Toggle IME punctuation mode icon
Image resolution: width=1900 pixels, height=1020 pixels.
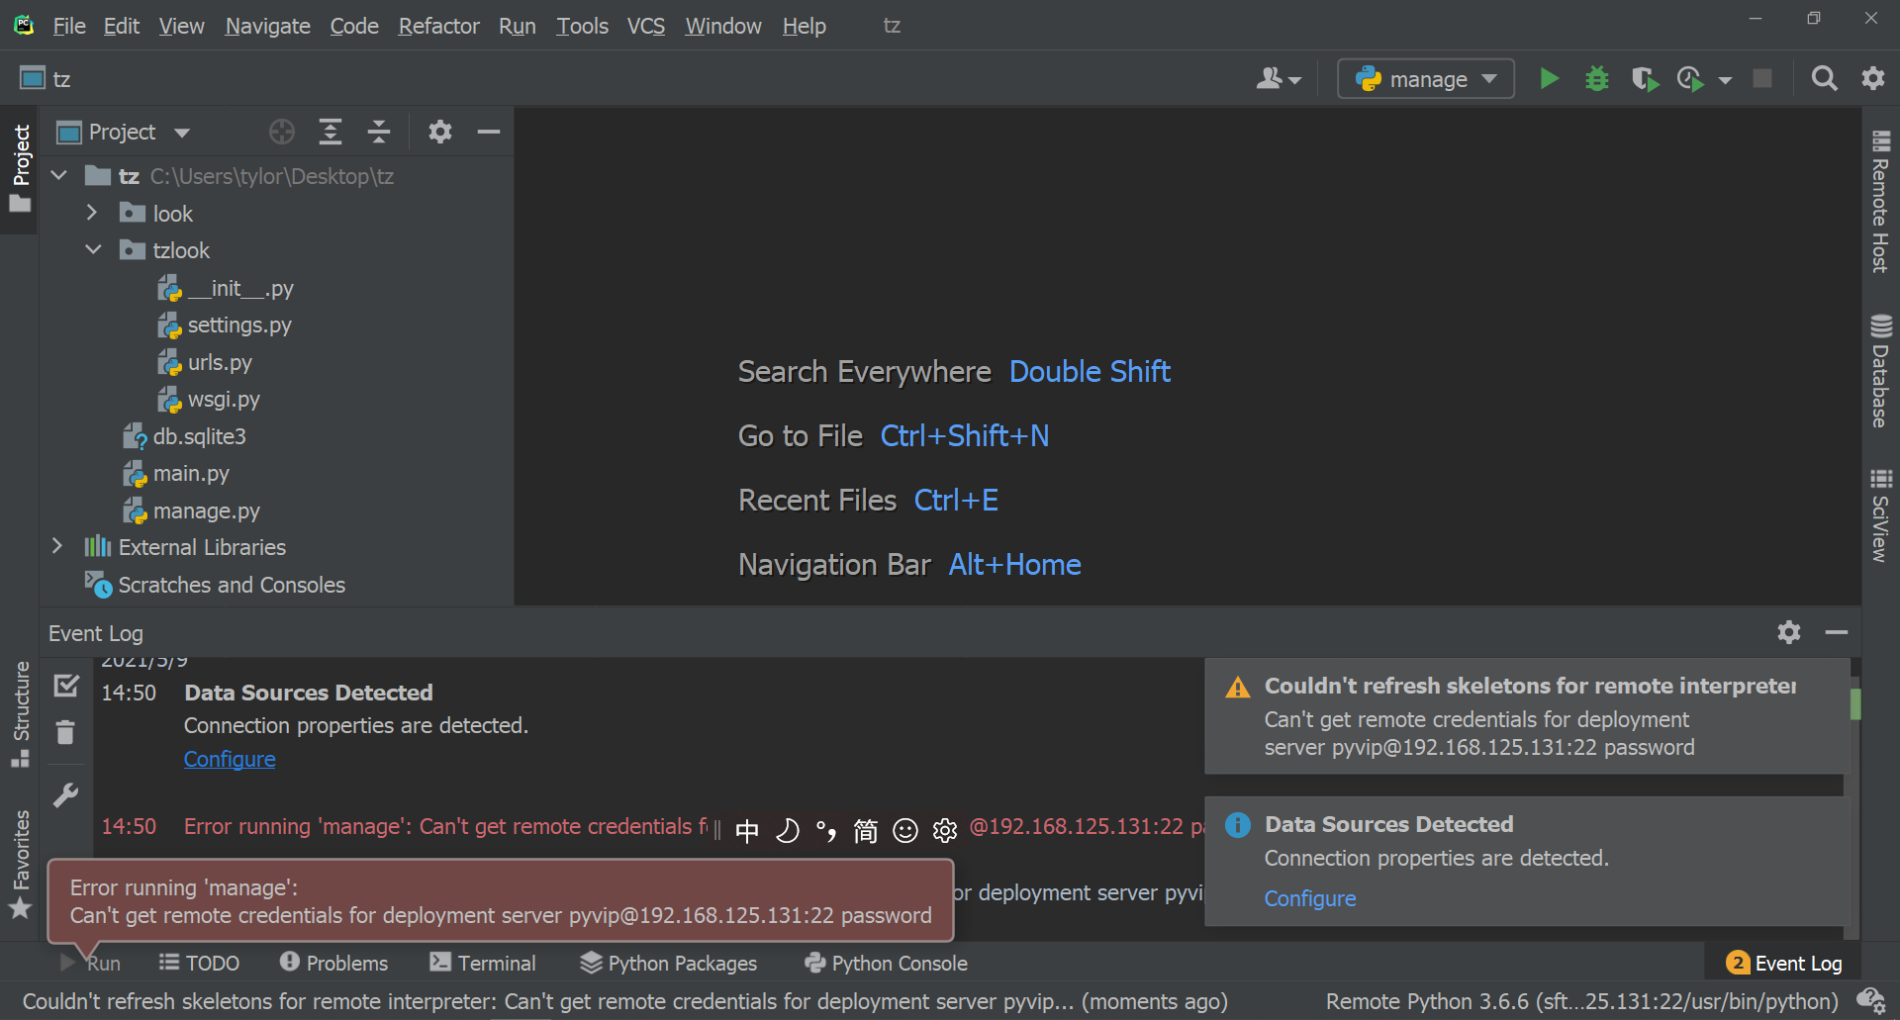tap(826, 831)
